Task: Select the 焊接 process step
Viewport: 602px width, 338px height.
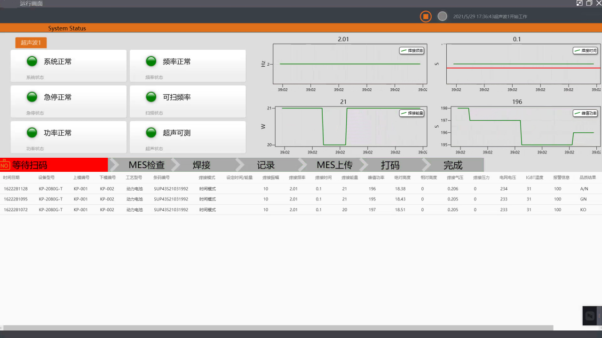Action: click(x=201, y=165)
